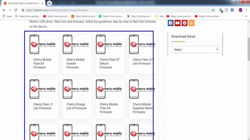
Task: Open Cherry Omega Lite 4 Firmware link
Action: coord(77,106)
